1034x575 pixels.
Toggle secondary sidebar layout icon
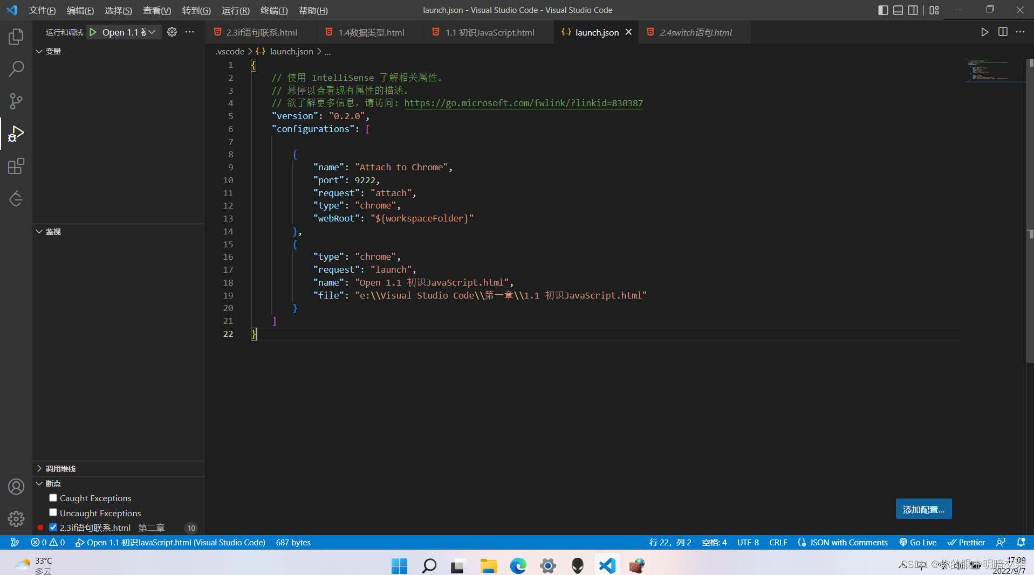click(913, 10)
